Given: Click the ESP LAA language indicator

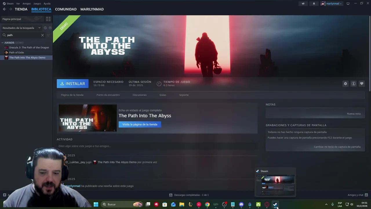Looking at the screenshot, I should (x=340, y=204).
